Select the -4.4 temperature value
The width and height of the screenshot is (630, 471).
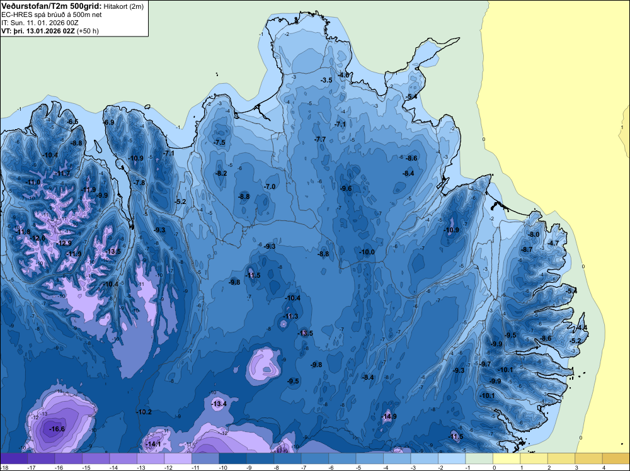581,327
